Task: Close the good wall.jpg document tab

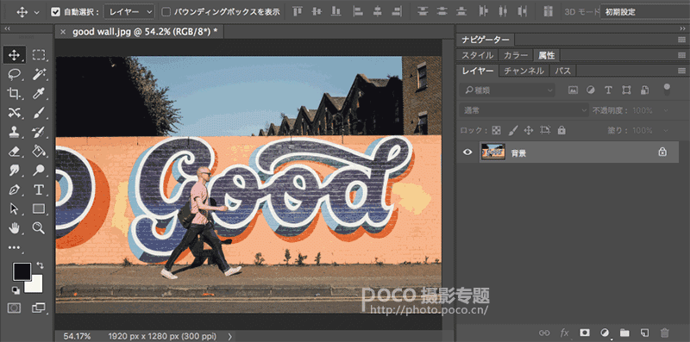Action: [63, 32]
